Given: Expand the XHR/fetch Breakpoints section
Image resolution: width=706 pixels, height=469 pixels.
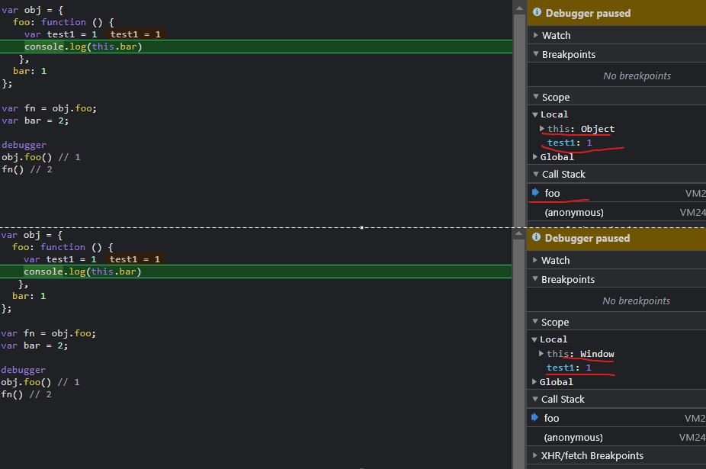Looking at the screenshot, I should [x=535, y=456].
